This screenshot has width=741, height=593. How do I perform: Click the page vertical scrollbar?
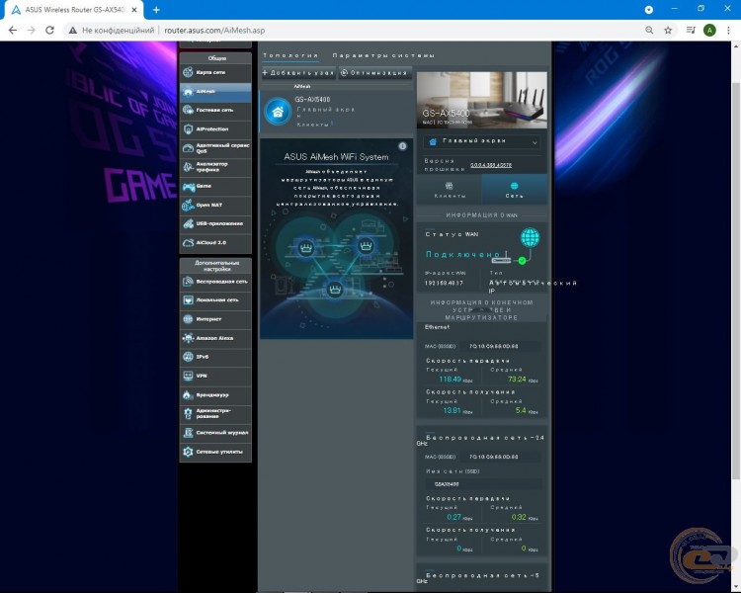(x=736, y=279)
